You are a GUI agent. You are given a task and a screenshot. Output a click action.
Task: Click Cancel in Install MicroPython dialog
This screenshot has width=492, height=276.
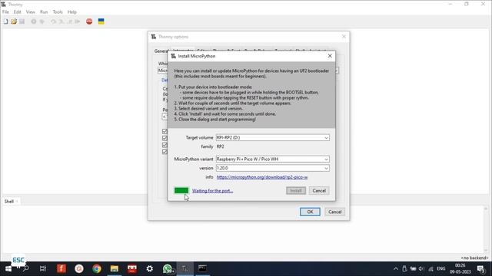(x=319, y=191)
